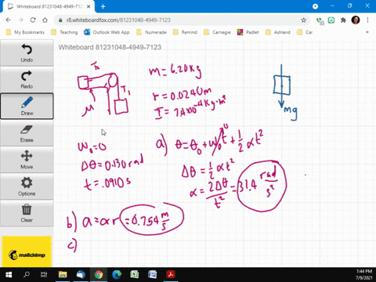Open the Numerade bookmarks folder
The image size is (376, 282).
pyautogui.click(x=151, y=32)
